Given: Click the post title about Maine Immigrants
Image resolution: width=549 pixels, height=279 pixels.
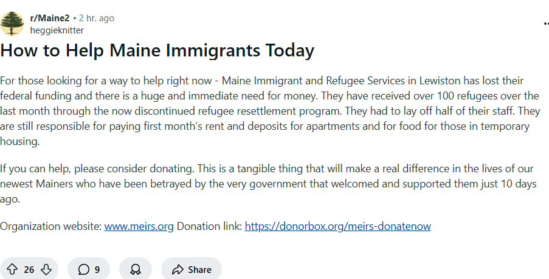Looking at the screenshot, I should pyautogui.click(x=157, y=50).
